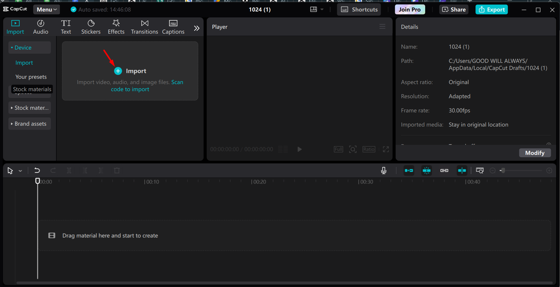This screenshot has width=560, height=287.
Task: Expand the Brand assets section
Action: tap(29, 124)
